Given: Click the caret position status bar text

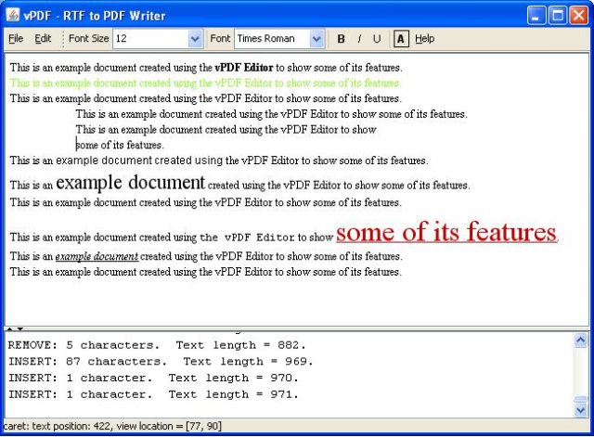Looking at the screenshot, I should tap(112, 426).
